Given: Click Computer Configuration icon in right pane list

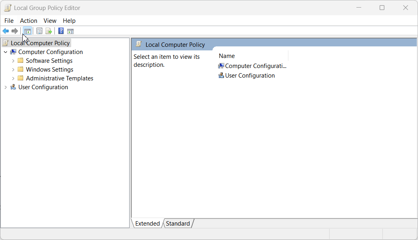Looking at the screenshot, I should (221, 66).
